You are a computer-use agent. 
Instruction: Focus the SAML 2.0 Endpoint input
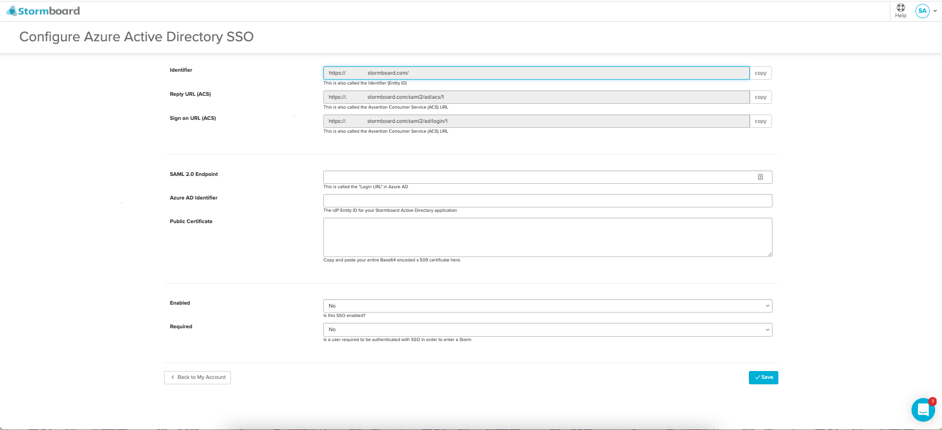(x=548, y=177)
